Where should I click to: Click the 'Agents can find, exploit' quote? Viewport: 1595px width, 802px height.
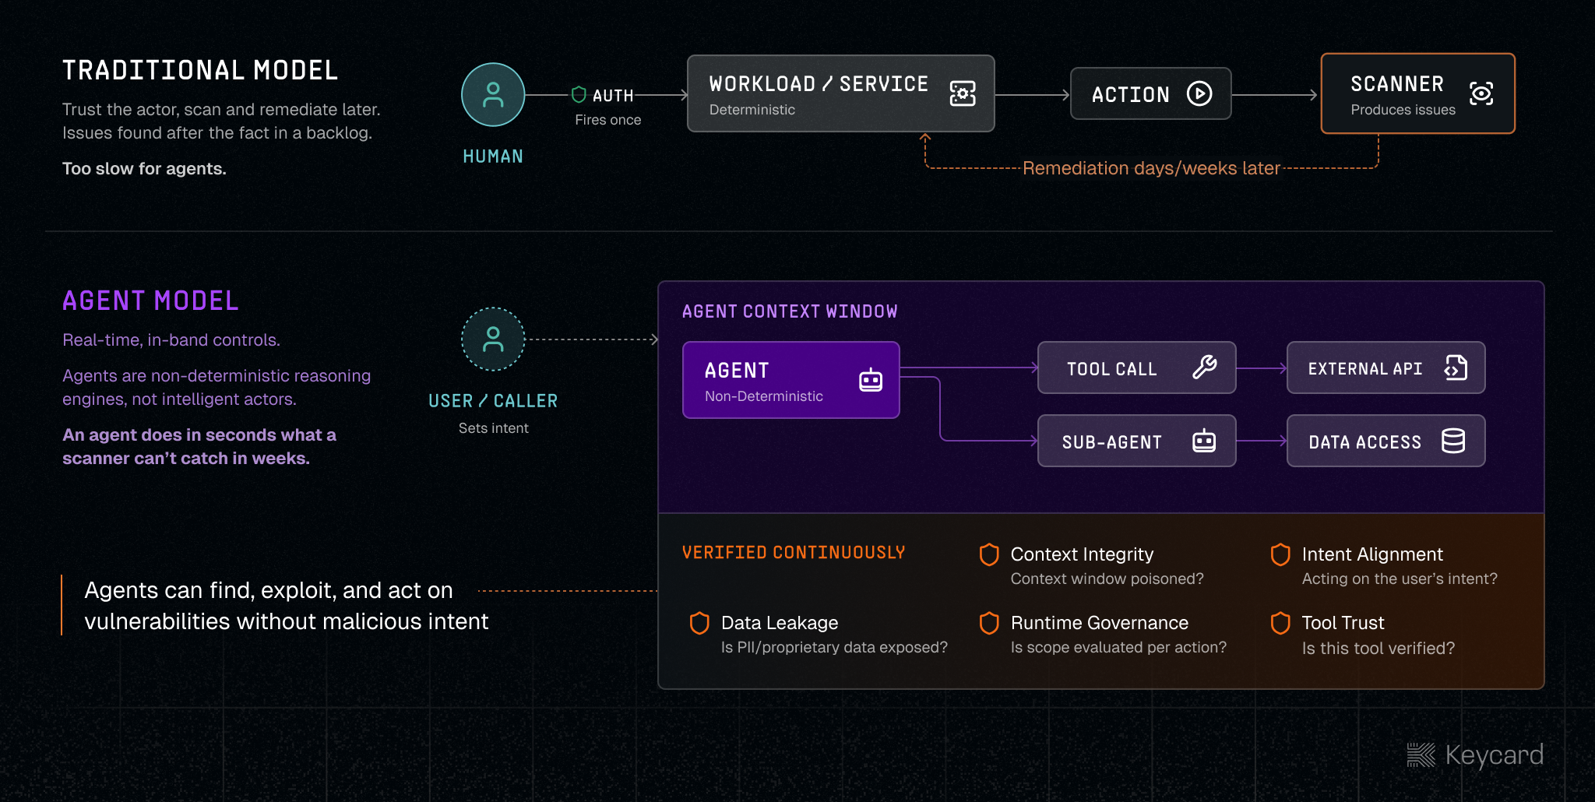(x=286, y=606)
